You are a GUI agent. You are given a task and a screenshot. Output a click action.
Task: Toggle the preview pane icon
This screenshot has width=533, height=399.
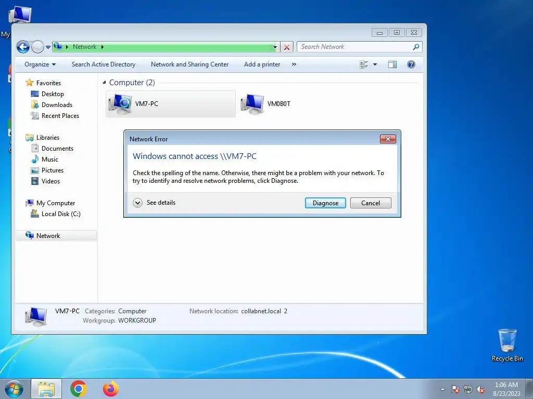coord(392,64)
